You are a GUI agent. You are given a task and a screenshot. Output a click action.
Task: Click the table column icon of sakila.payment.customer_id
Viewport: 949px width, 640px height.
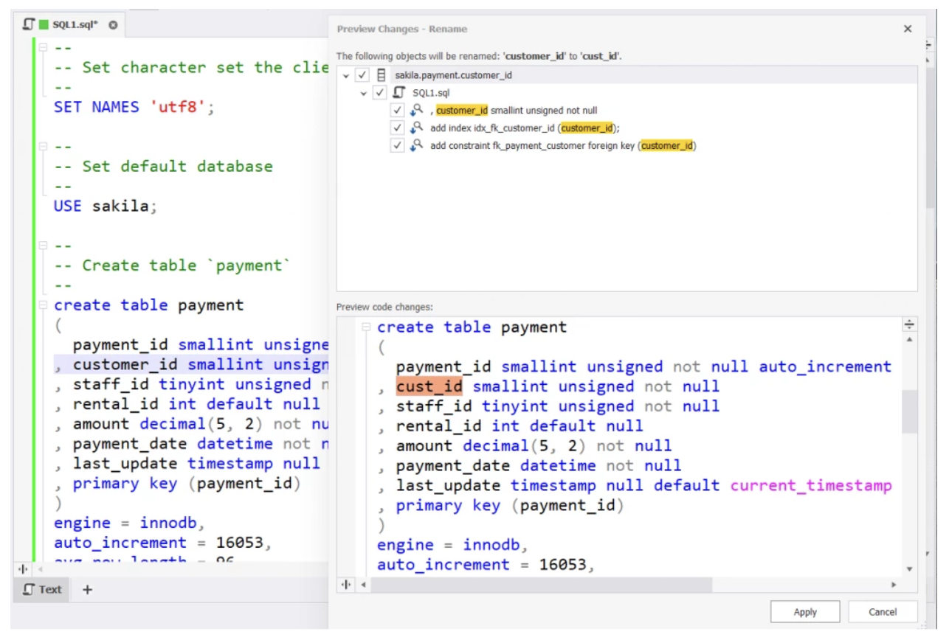(381, 75)
